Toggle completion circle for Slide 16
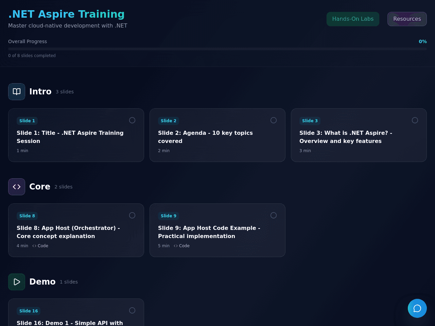The width and height of the screenshot is (435, 326). point(132,310)
